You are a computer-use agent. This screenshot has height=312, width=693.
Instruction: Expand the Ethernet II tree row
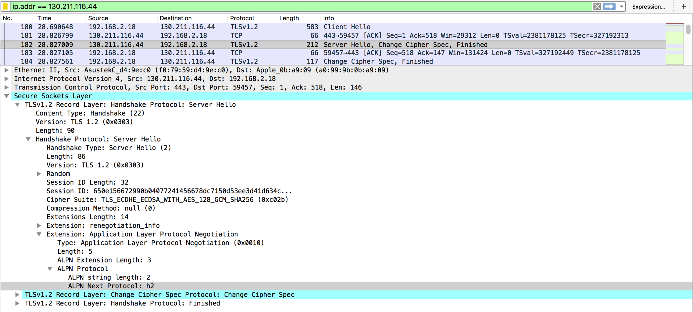pyautogui.click(x=6, y=70)
